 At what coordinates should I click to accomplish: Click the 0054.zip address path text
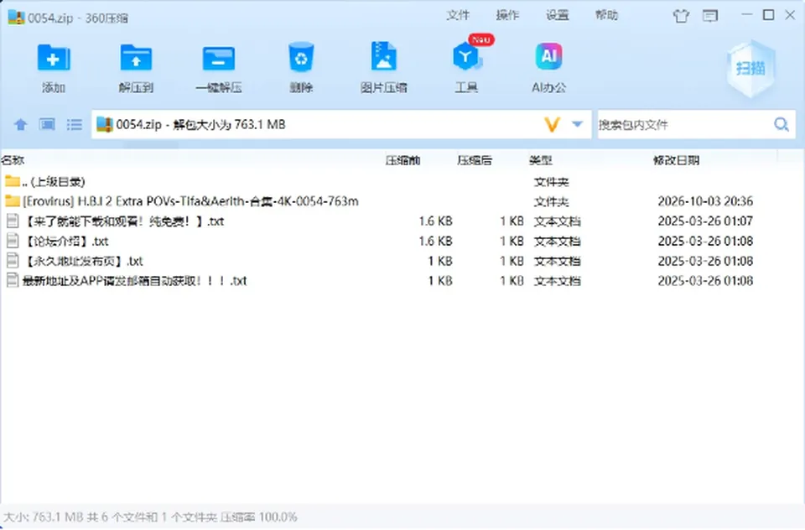tap(200, 124)
